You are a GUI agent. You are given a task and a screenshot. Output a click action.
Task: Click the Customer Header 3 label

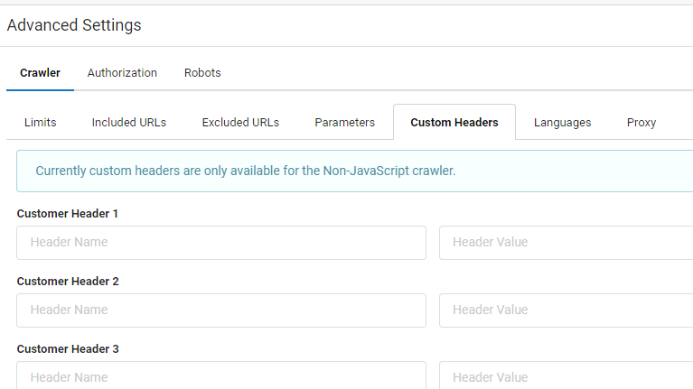(x=68, y=349)
